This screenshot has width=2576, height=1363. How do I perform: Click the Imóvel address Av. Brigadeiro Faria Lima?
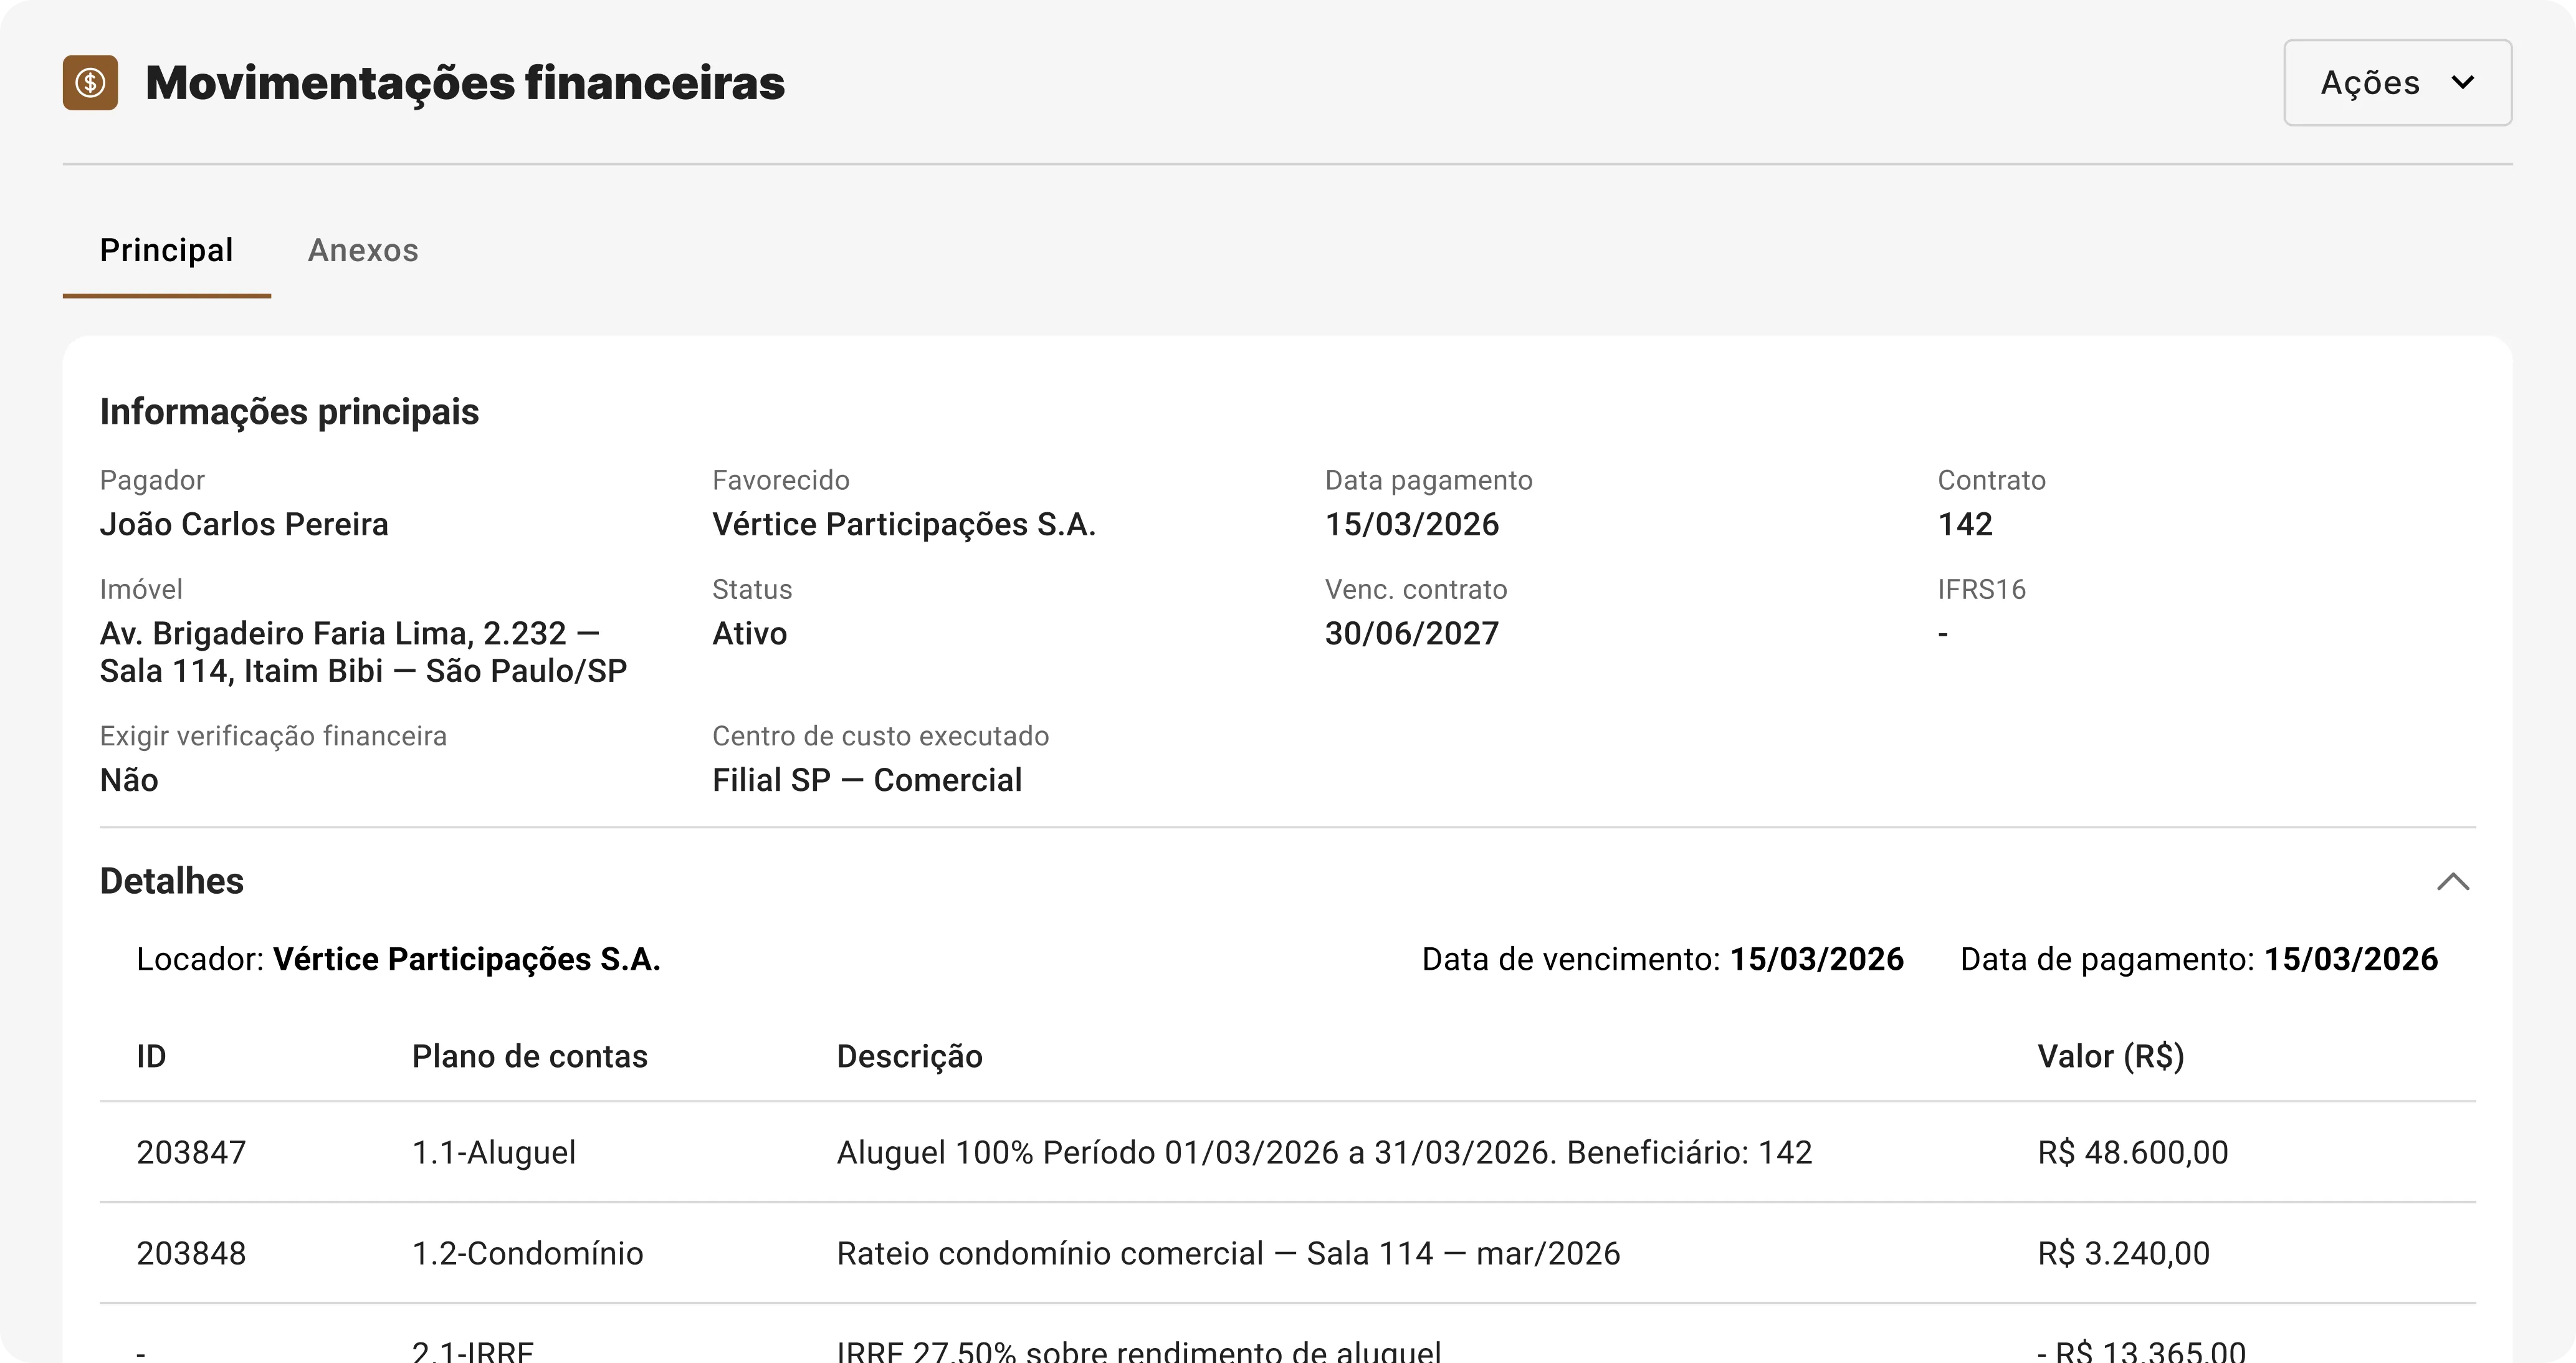[363, 652]
